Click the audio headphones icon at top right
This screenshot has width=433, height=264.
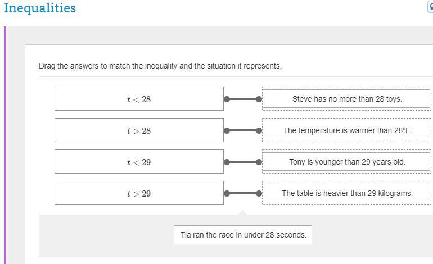tap(430, 7)
